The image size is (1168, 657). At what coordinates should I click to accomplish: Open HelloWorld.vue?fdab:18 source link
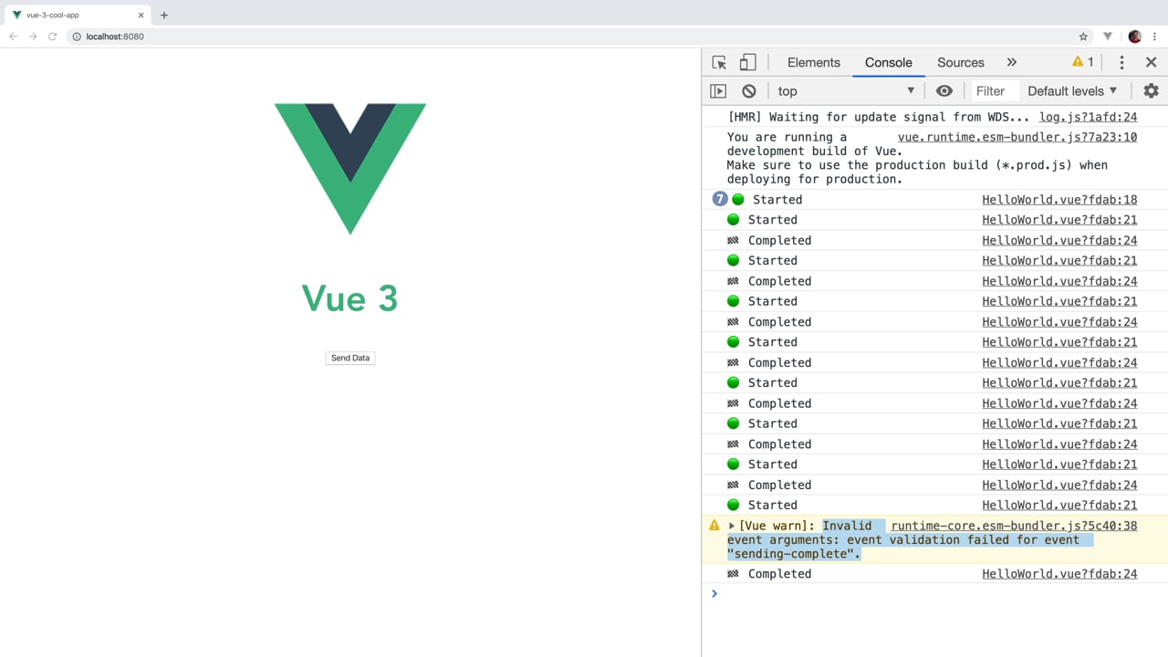pyautogui.click(x=1059, y=200)
